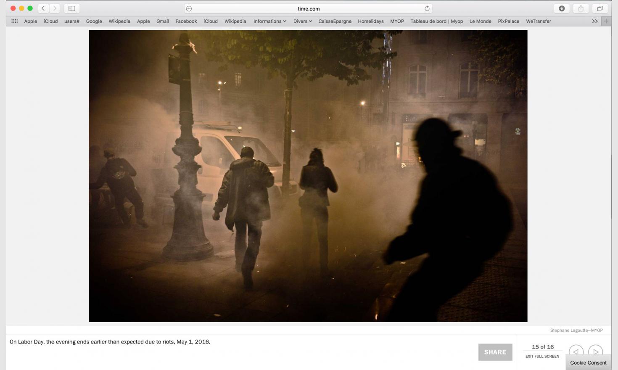The width and height of the screenshot is (618, 370).
Task: Open the WeTransfer bookmark
Action: click(x=539, y=21)
